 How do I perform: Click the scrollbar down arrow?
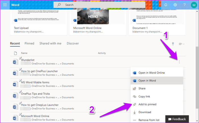197,121
